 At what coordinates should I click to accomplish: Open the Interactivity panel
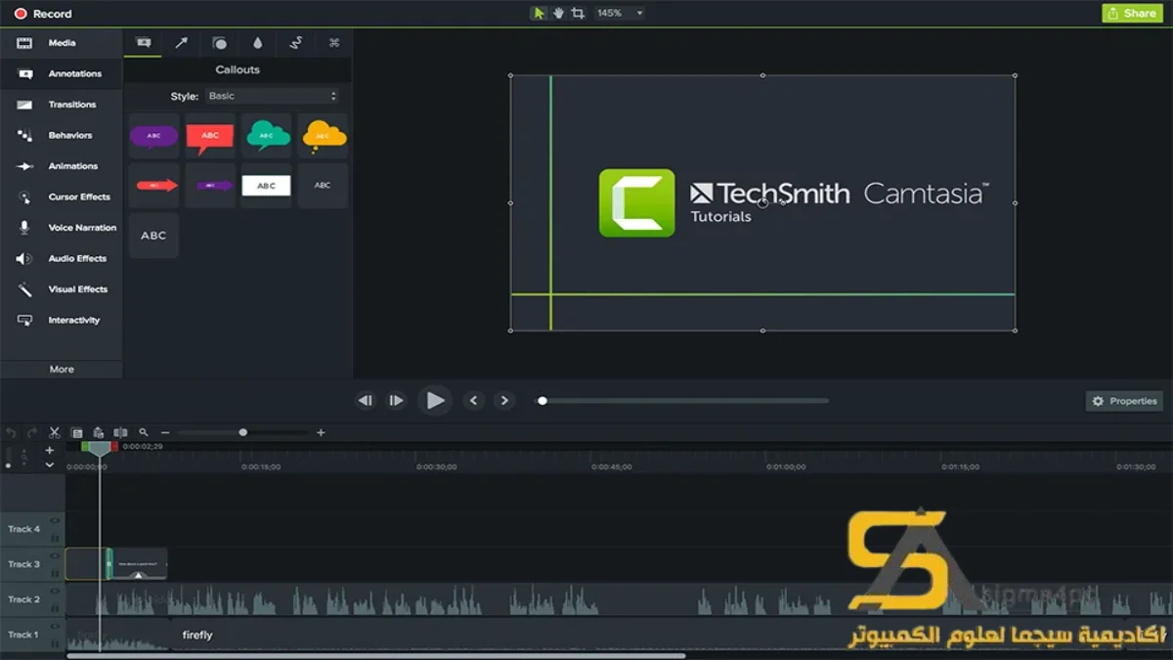[x=61, y=320]
